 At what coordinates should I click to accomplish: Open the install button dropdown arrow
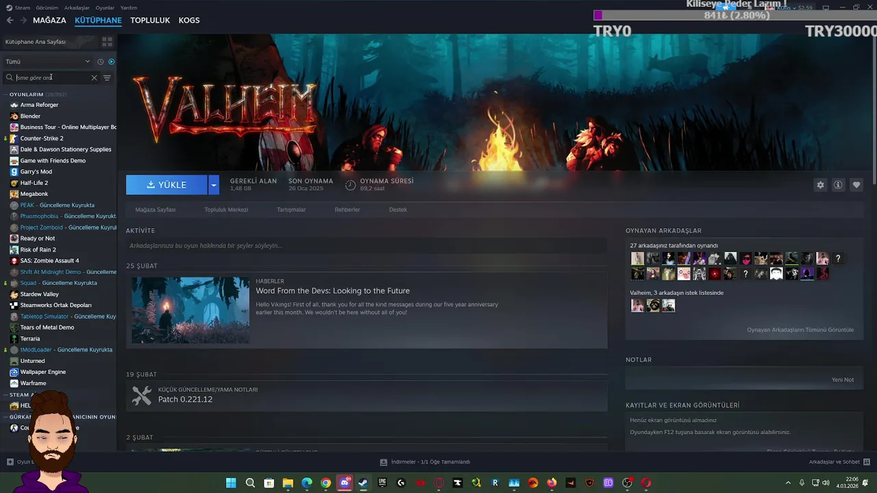coord(214,185)
